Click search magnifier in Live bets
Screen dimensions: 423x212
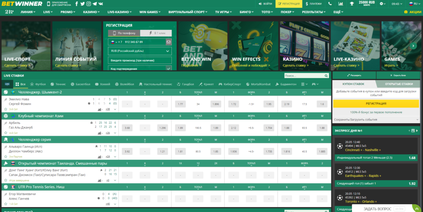click(x=326, y=76)
